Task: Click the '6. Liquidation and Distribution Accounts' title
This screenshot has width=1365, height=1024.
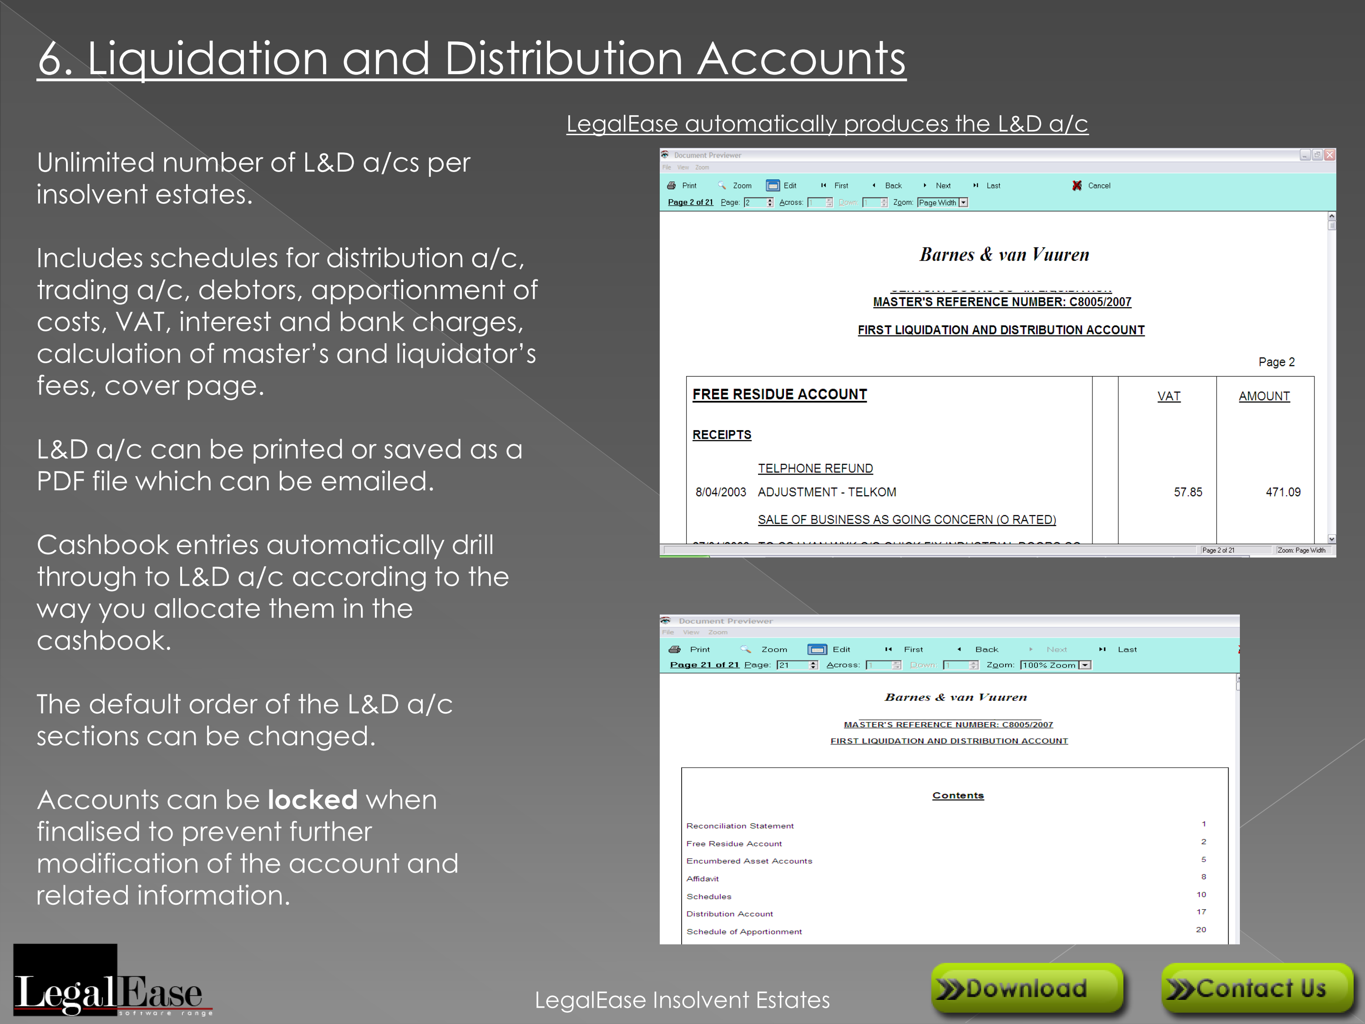Action: (x=471, y=59)
